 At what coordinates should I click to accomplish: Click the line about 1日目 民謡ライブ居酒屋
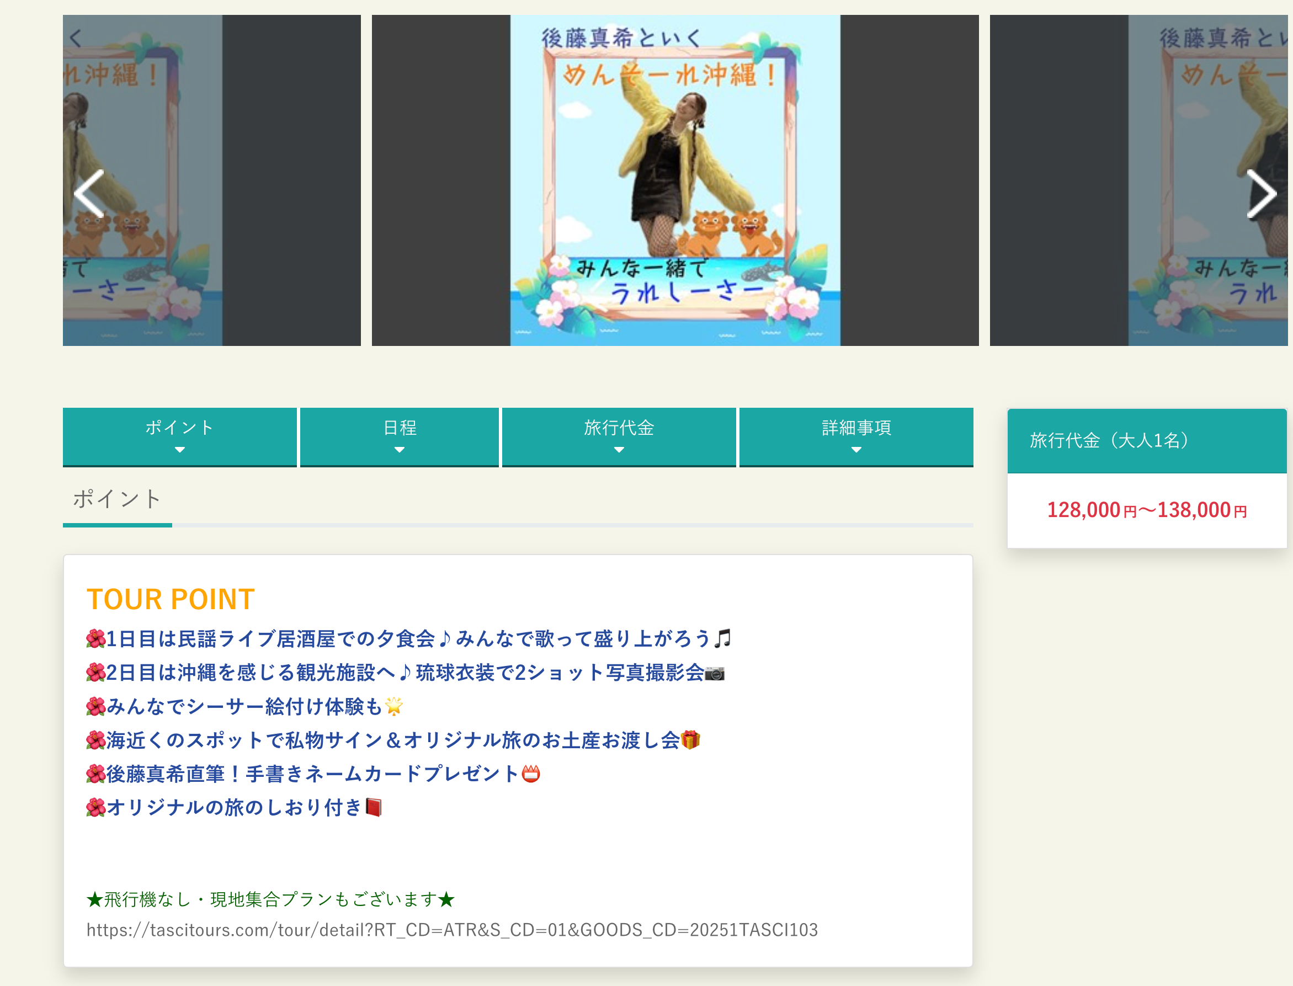(x=408, y=638)
